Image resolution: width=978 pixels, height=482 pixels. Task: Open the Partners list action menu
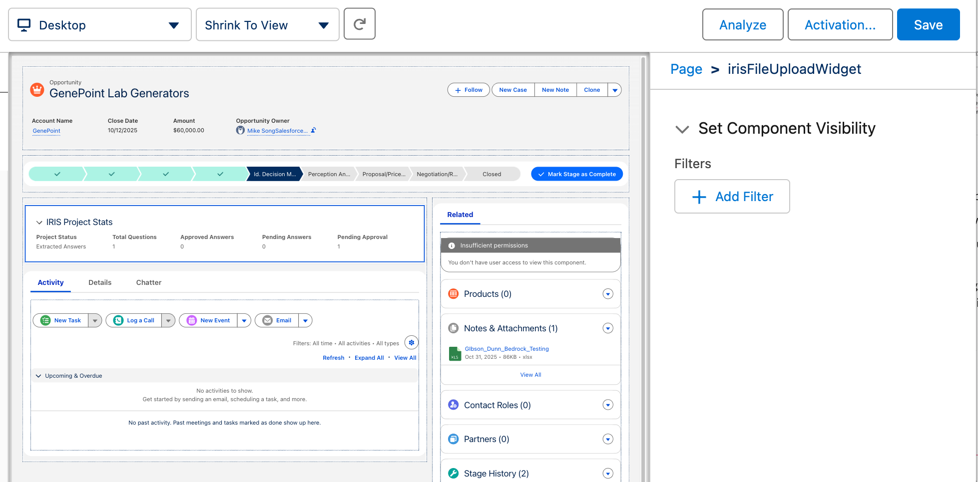pyautogui.click(x=608, y=439)
